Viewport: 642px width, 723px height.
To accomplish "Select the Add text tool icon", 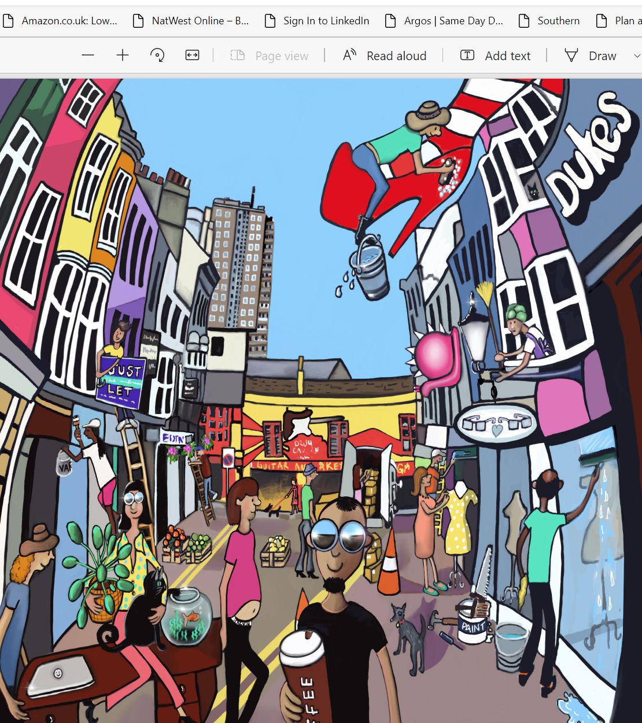I will point(467,56).
